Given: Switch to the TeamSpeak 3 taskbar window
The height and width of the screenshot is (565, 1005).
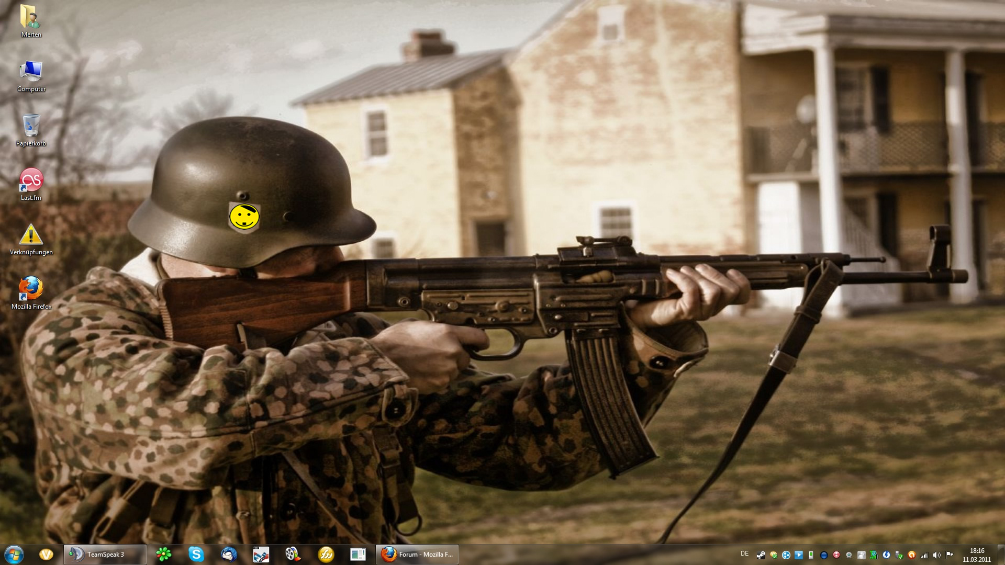Looking at the screenshot, I should pyautogui.click(x=105, y=555).
